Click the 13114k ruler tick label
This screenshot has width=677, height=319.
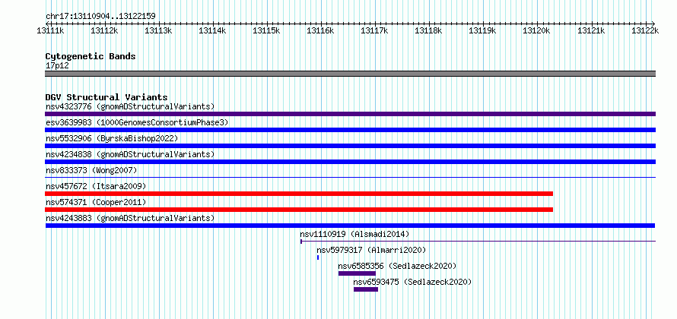click(x=212, y=30)
